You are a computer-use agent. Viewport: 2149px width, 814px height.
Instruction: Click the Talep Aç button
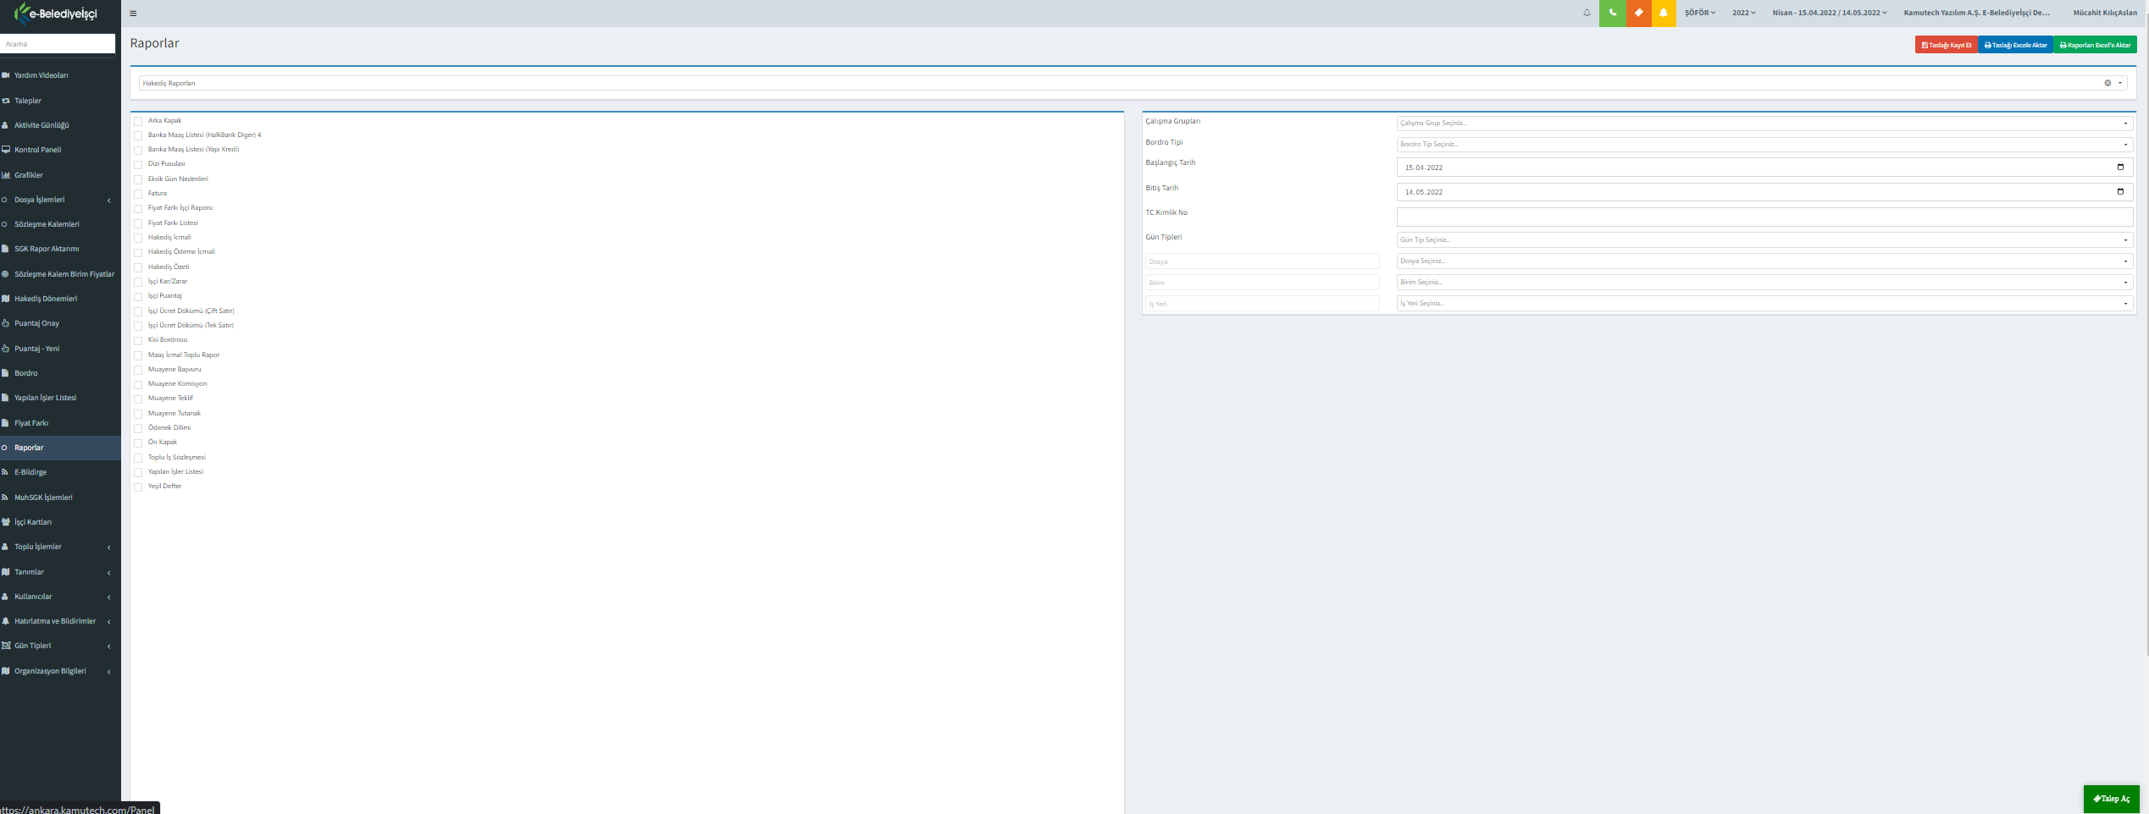tap(2111, 799)
